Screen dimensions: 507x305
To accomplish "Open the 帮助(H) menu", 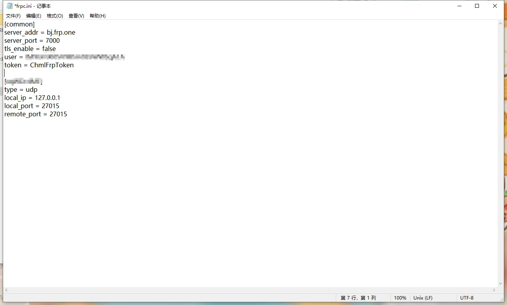I will click(97, 16).
